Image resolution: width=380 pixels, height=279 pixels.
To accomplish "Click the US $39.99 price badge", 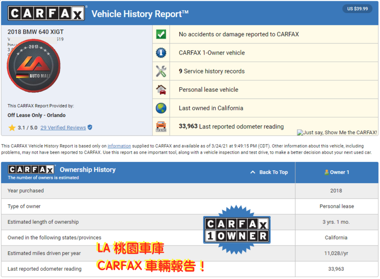I will [357, 9].
